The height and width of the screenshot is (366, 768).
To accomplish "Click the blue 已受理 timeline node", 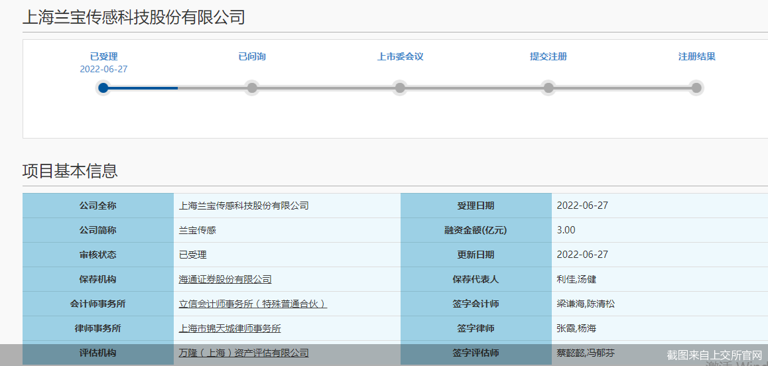I will pos(103,88).
